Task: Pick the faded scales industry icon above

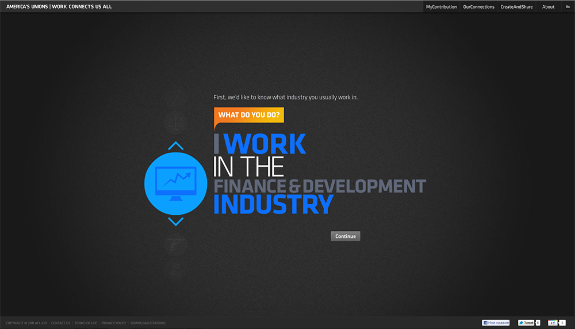Action: coord(175,122)
